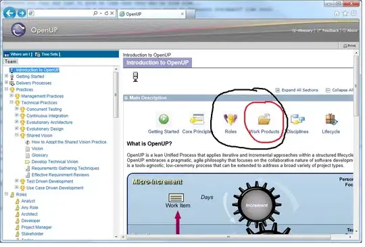This screenshot has width=365, height=247.
Task: Open the About link in the header
Action: pos(350,30)
